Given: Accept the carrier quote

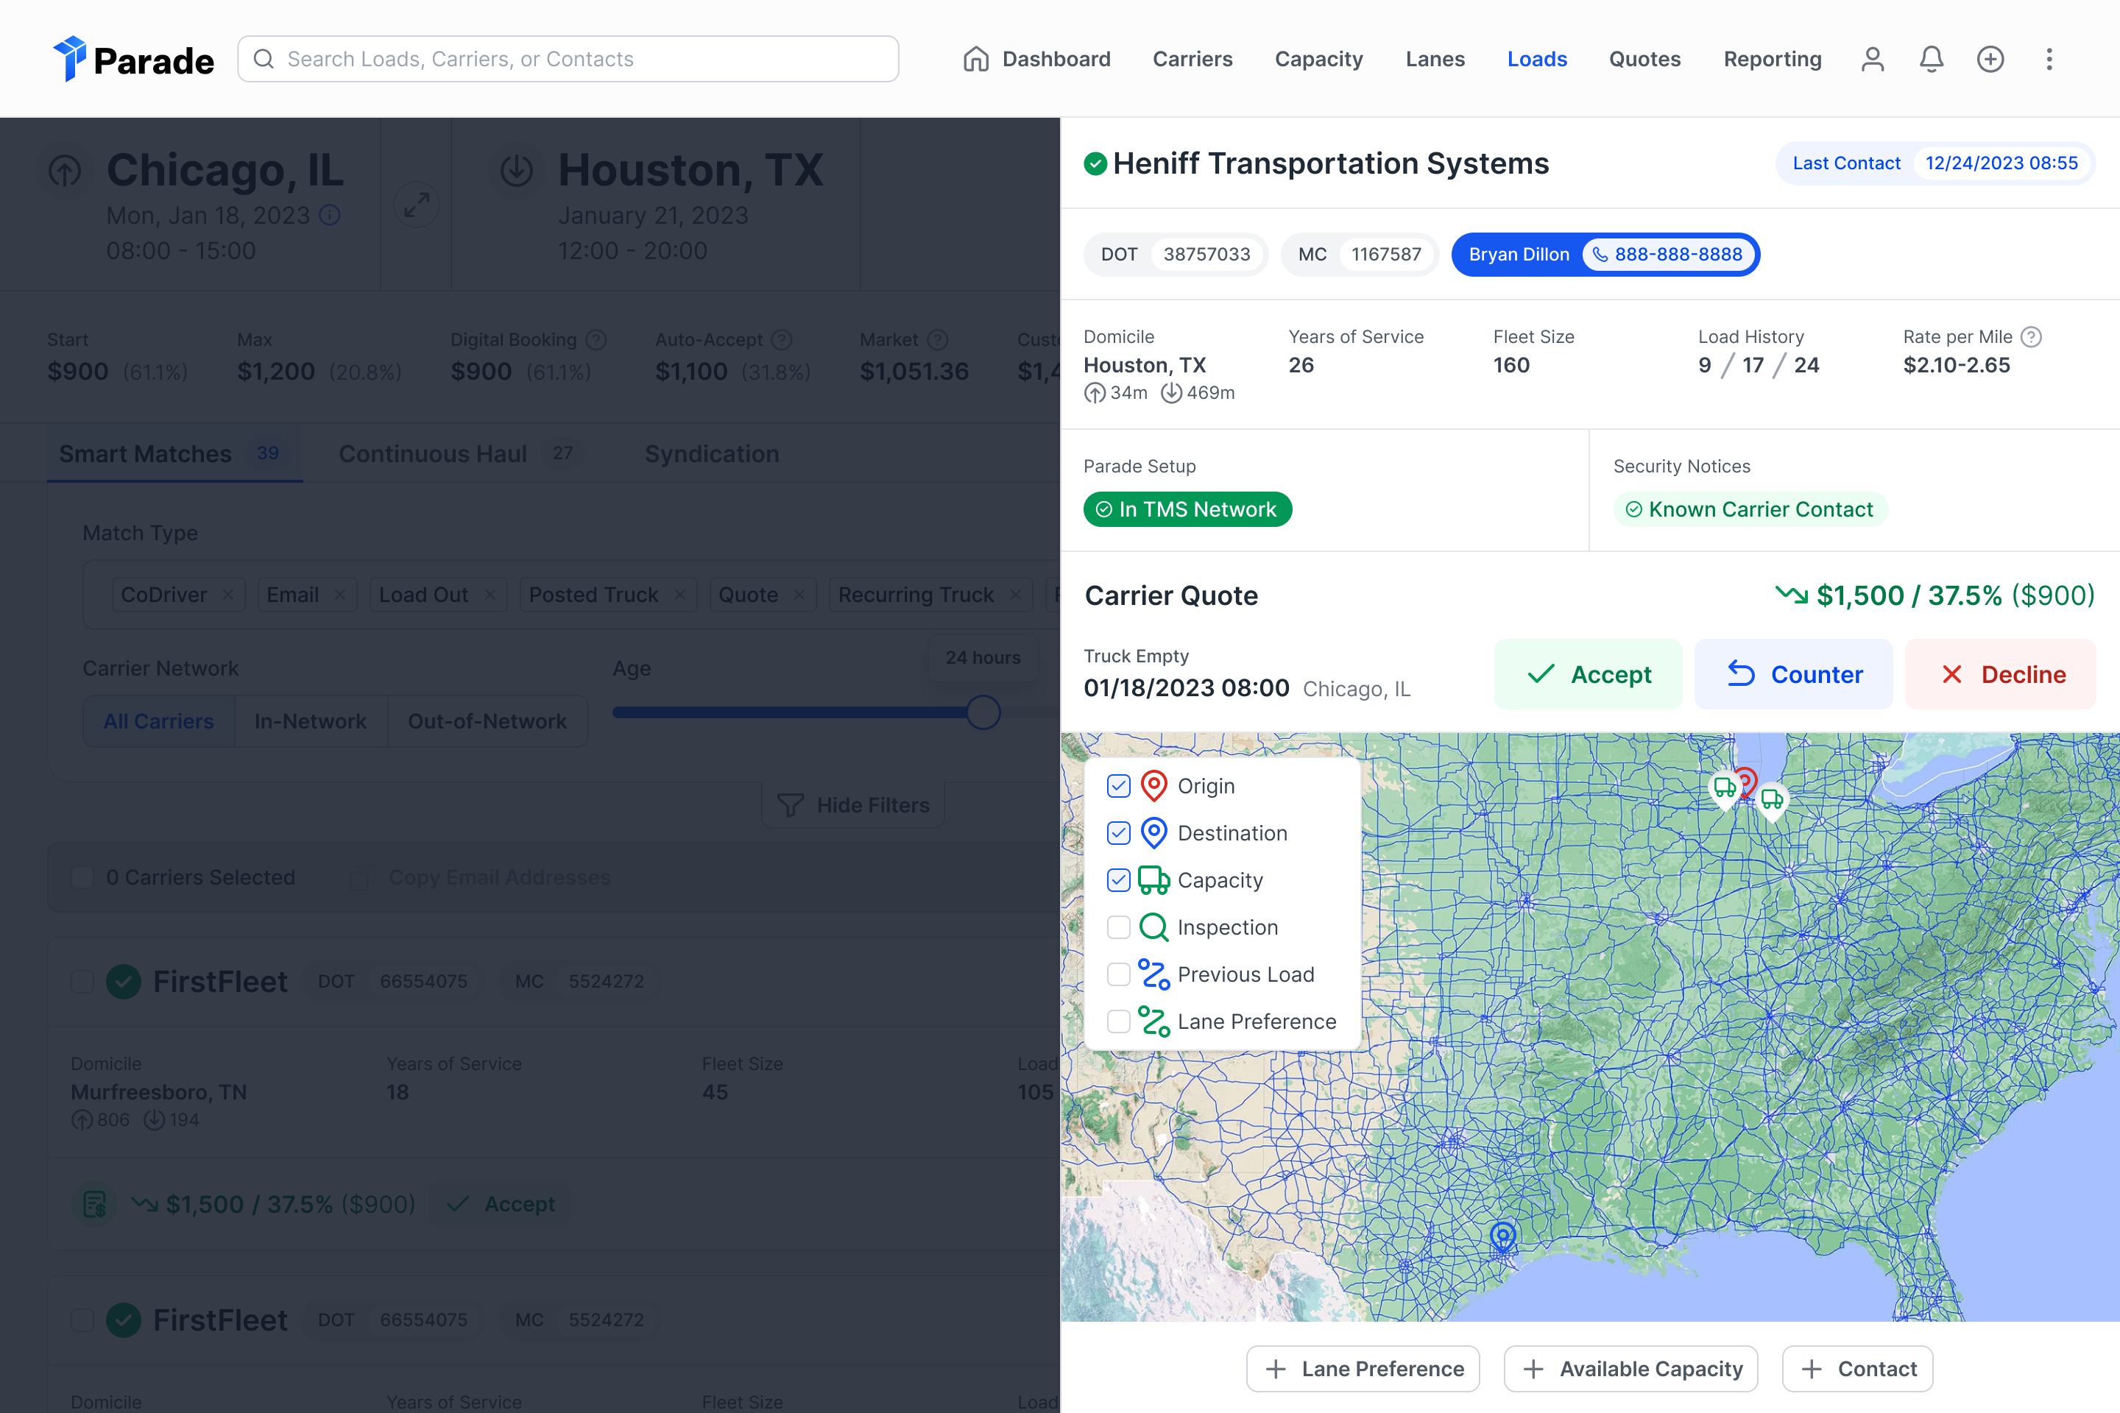Looking at the screenshot, I should 1589,674.
